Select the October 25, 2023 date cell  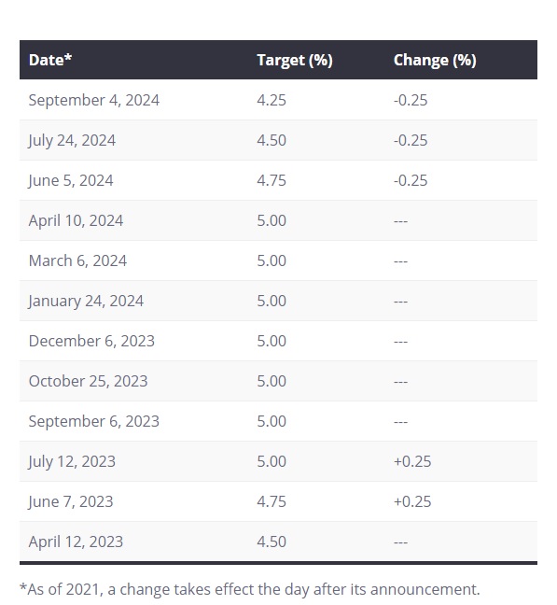click(x=88, y=381)
